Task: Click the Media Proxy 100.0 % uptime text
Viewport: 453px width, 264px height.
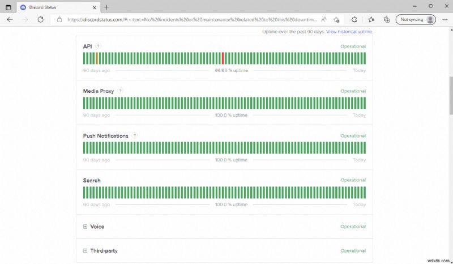Action: point(231,115)
